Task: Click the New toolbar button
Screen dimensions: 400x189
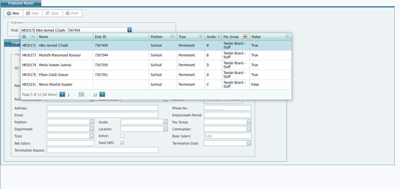Action: (13, 13)
